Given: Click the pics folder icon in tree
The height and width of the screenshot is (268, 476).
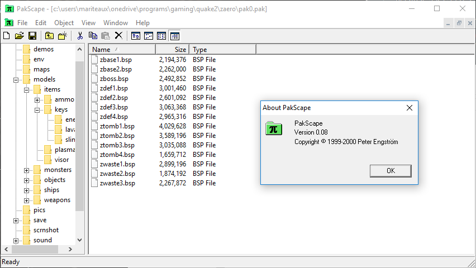Looking at the screenshot, I should 27,210.
